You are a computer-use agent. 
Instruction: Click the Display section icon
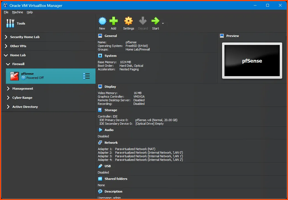click(100, 87)
